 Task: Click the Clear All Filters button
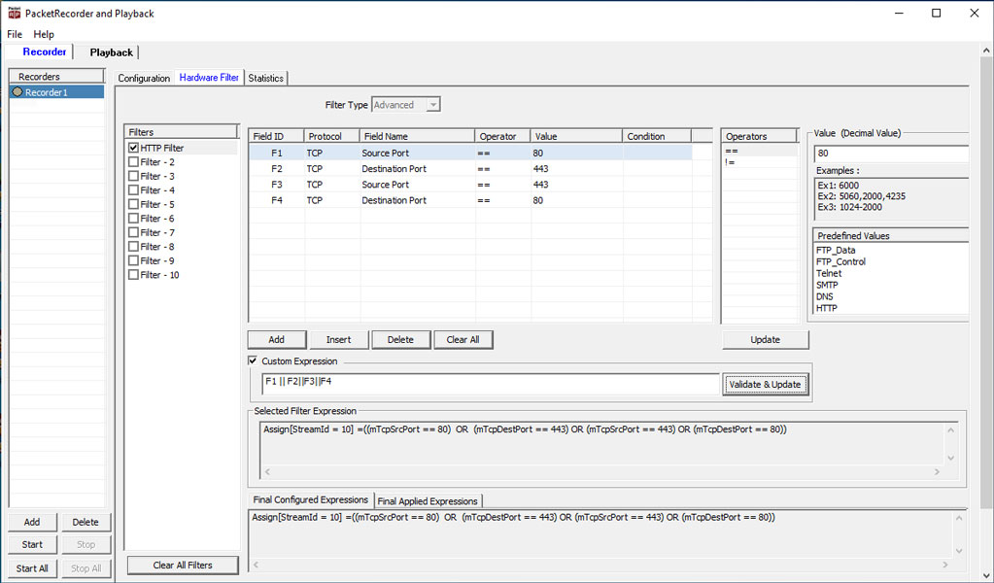183,566
